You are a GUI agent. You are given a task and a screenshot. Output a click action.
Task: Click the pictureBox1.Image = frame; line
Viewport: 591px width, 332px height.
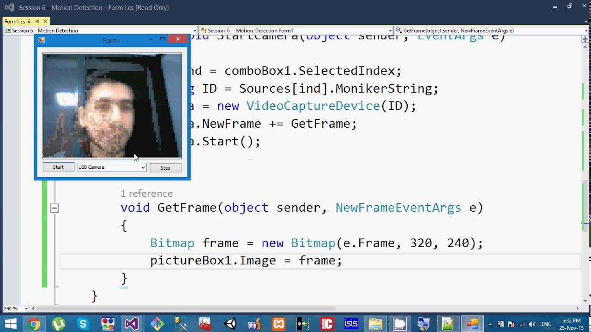tap(246, 261)
